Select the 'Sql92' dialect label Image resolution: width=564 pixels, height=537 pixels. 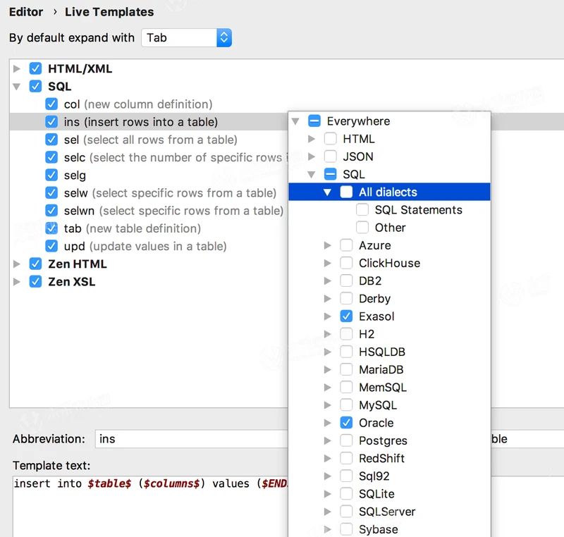tap(374, 476)
